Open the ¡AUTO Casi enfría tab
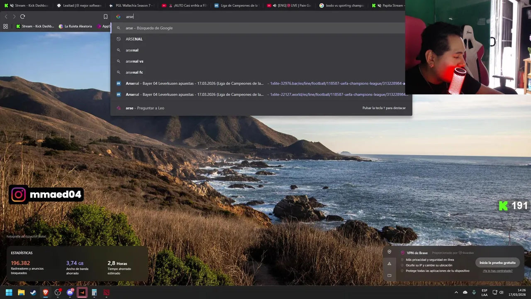The width and height of the screenshot is (531, 299). click(x=184, y=5)
